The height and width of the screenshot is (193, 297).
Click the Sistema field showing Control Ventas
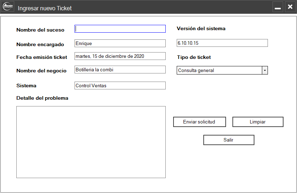coord(120,86)
